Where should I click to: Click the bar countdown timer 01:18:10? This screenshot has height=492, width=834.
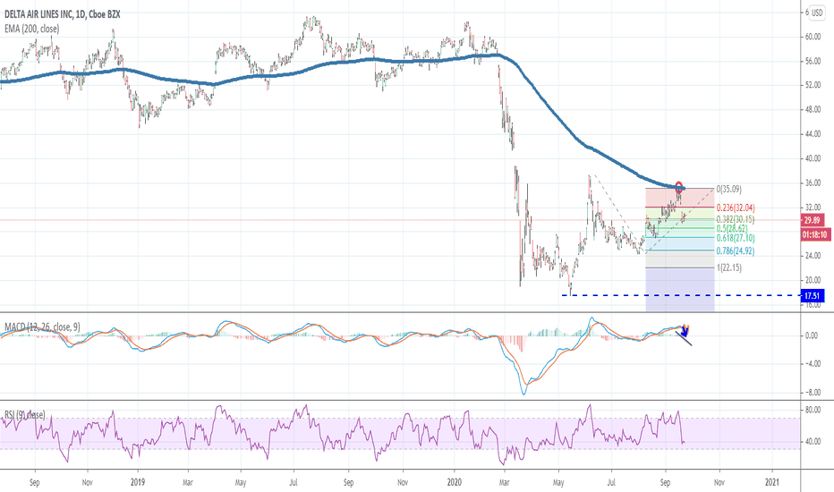[x=815, y=234]
